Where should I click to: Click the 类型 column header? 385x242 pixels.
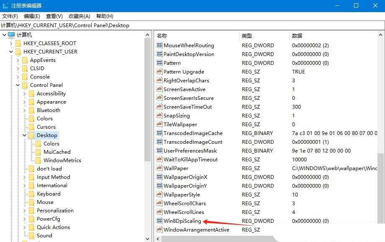pyautogui.click(x=247, y=36)
